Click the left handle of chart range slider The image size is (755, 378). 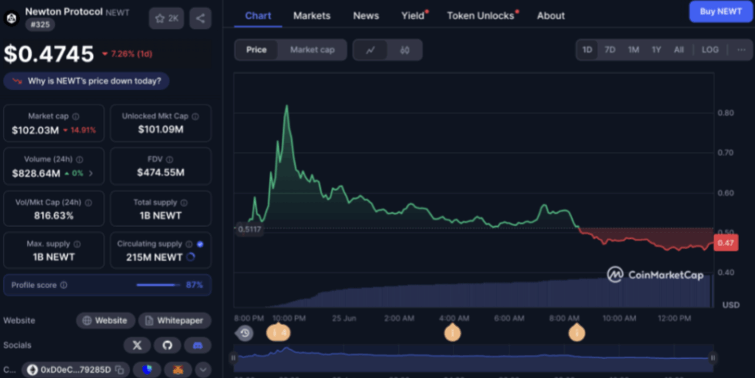(234, 358)
